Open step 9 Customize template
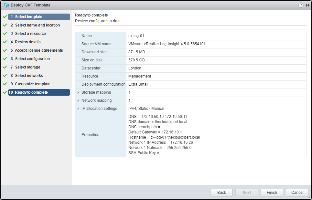The height and width of the screenshot is (200, 312). coord(32,84)
